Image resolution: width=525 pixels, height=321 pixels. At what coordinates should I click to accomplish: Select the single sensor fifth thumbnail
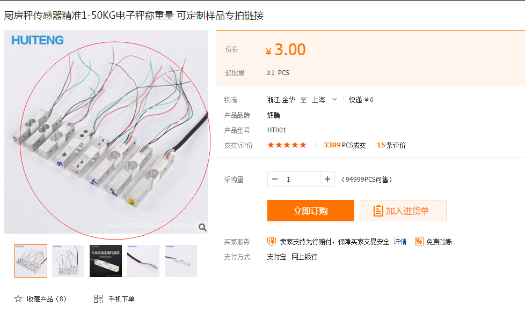pyautogui.click(x=181, y=261)
